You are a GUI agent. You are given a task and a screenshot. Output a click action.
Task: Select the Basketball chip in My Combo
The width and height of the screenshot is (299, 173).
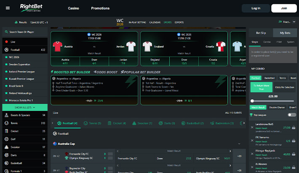270,78
